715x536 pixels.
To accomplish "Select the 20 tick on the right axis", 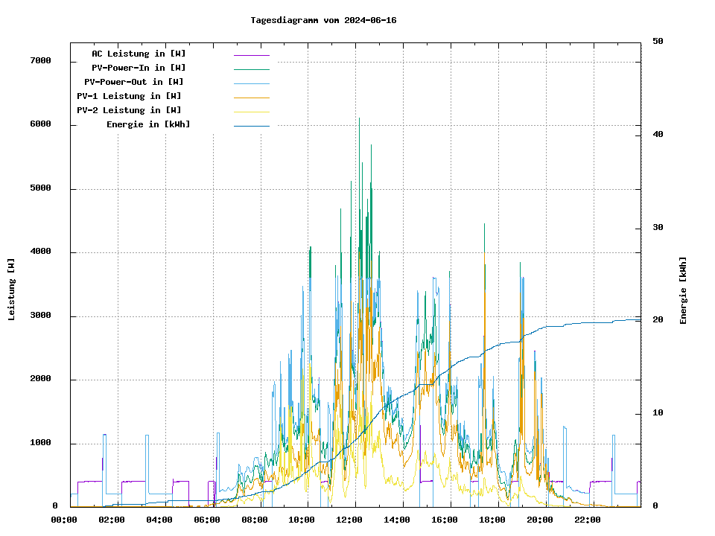I will click(x=658, y=320).
